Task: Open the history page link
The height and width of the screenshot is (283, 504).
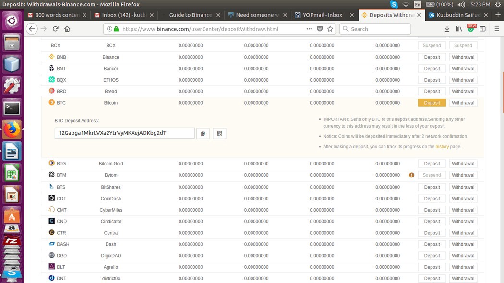Action: point(442,147)
